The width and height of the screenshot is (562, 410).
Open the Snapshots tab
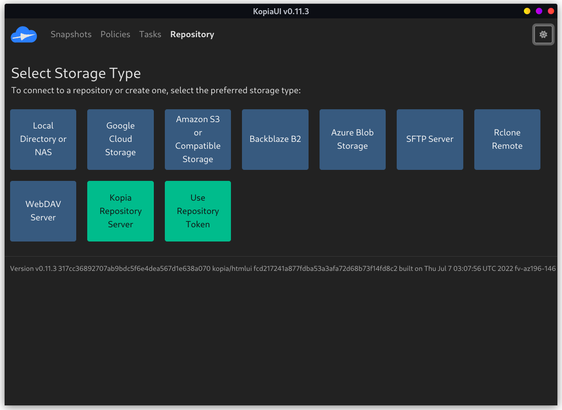pyautogui.click(x=71, y=34)
